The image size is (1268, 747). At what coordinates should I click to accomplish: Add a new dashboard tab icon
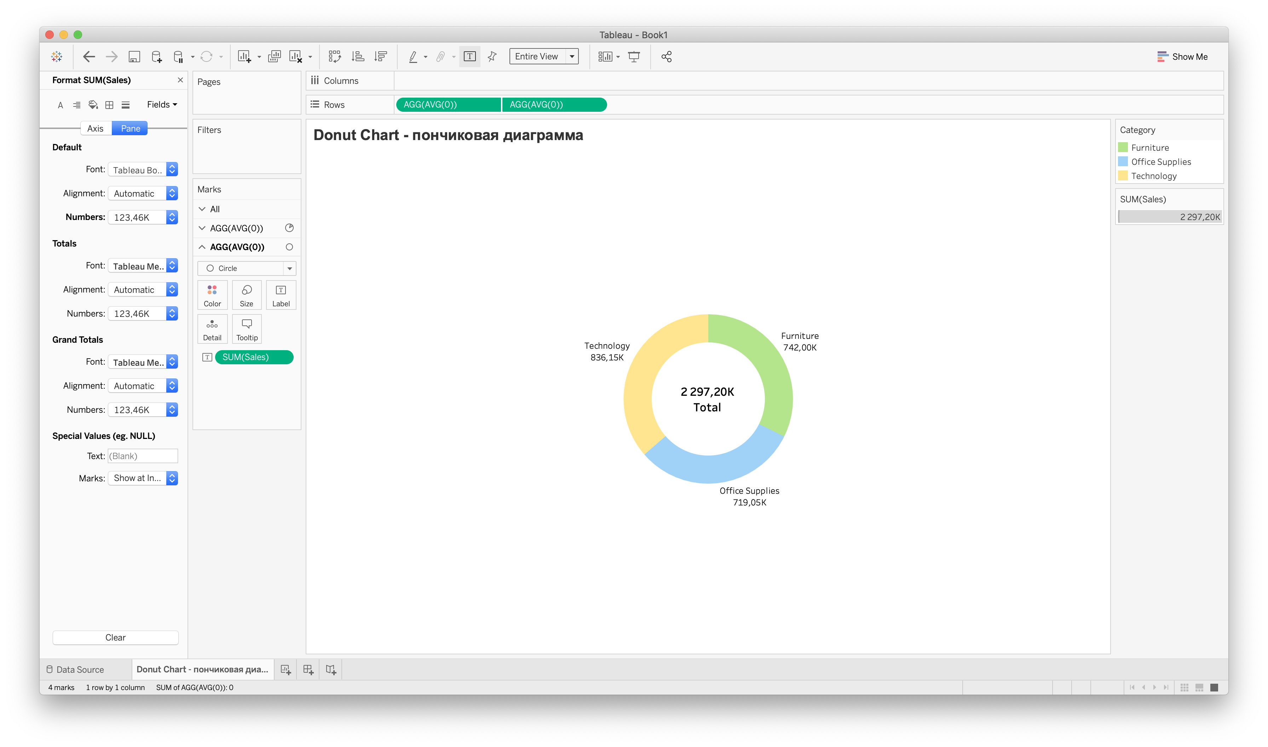pos(308,670)
